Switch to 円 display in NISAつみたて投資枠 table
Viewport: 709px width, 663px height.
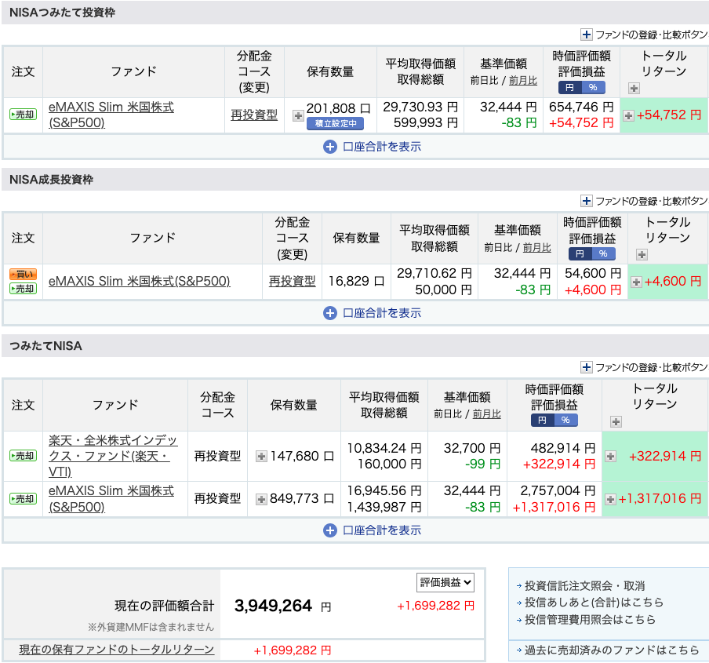point(569,87)
